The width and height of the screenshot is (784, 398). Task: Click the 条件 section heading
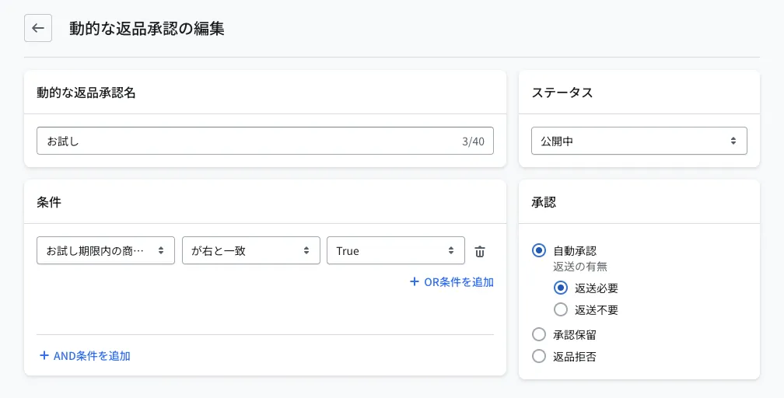(49, 202)
